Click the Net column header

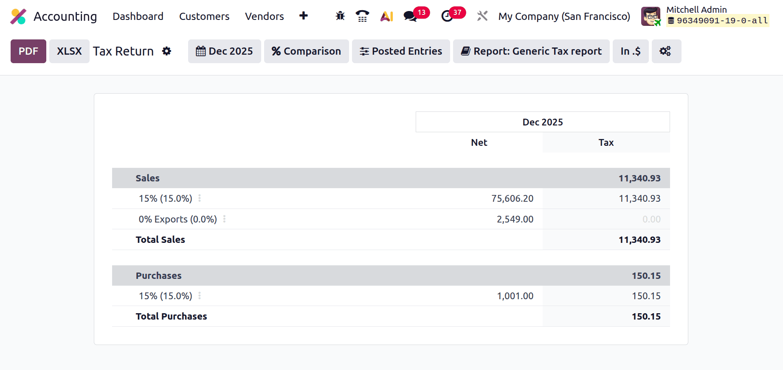[479, 142]
